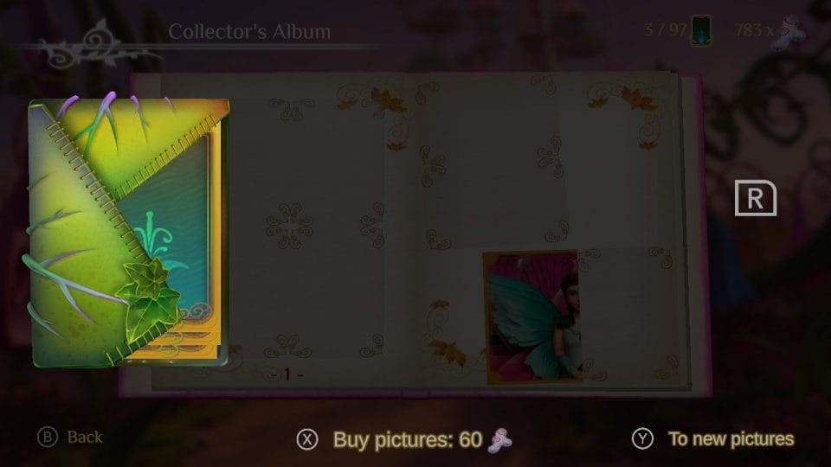831x467 pixels.
Task: Click the 783 x currency counter
Action: click(x=754, y=29)
